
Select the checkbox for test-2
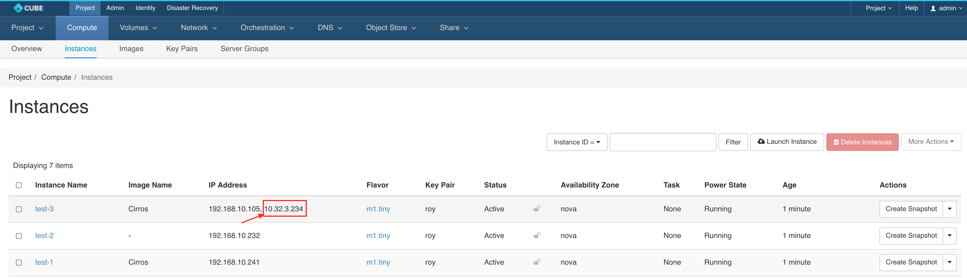pos(19,236)
